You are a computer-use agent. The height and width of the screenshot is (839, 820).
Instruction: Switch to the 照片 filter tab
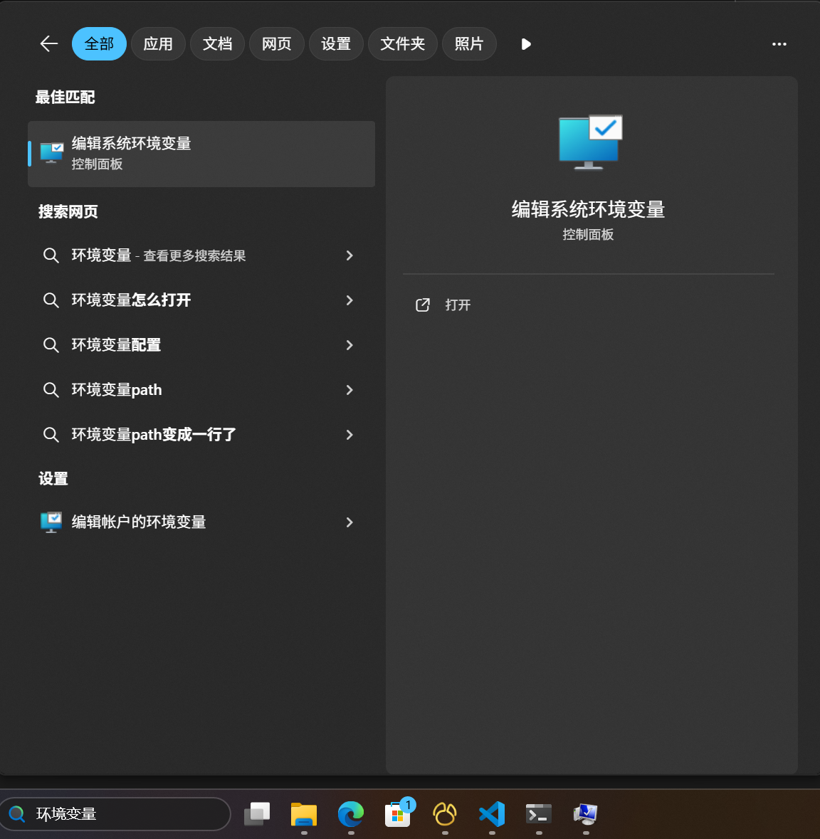(469, 44)
